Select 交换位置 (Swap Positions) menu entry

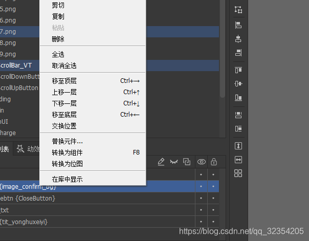tap(93, 126)
